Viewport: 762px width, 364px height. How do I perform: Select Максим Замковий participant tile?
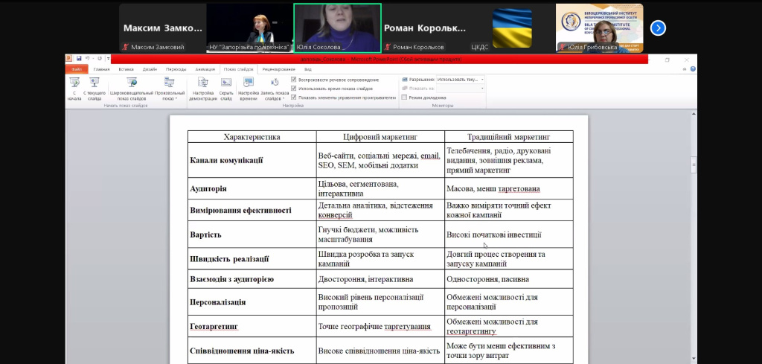tap(162, 28)
